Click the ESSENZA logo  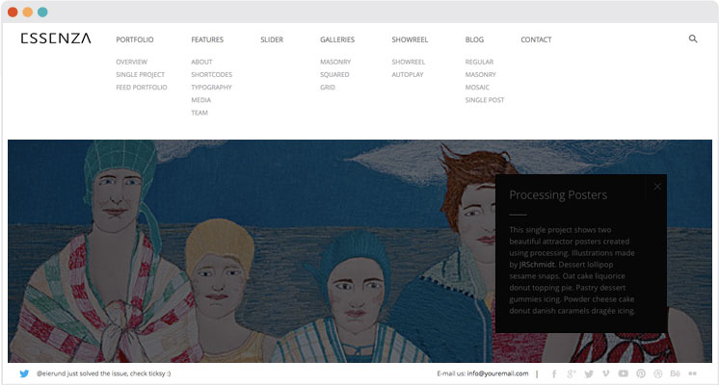click(56, 38)
